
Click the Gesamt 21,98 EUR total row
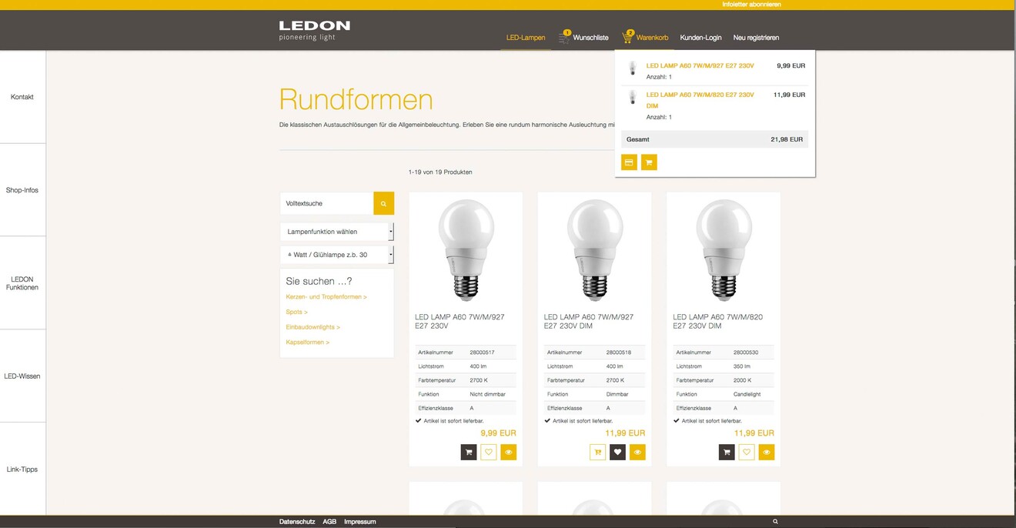tap(715, 139)
